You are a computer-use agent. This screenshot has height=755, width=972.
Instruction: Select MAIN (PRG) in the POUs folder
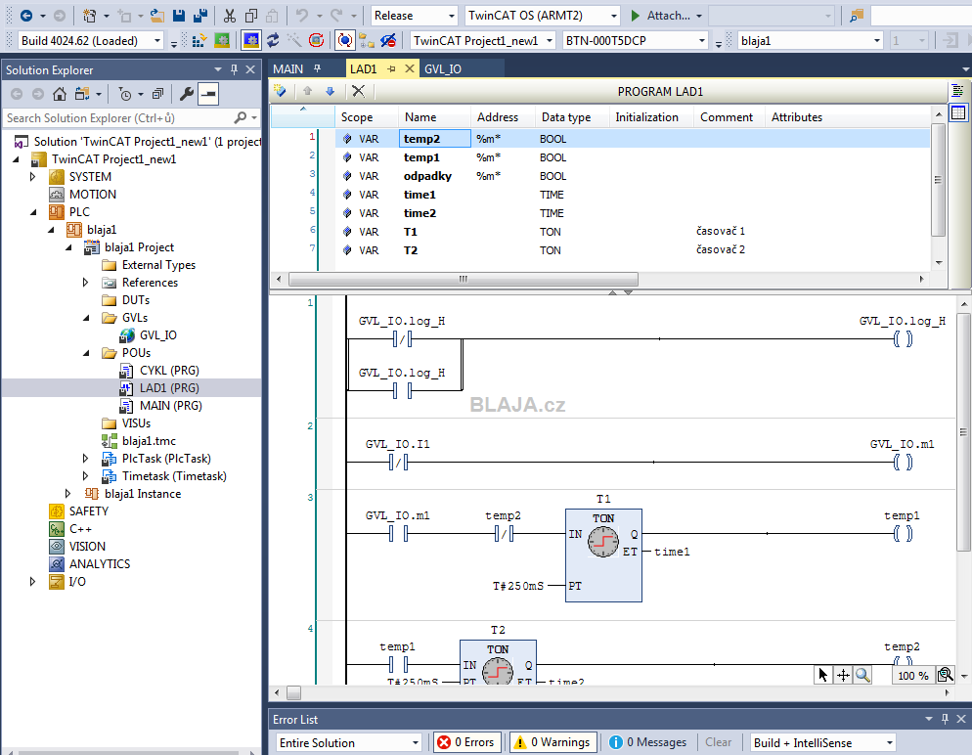[x=170, y=406]
